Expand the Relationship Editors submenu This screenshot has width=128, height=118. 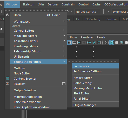pos(38,51)
